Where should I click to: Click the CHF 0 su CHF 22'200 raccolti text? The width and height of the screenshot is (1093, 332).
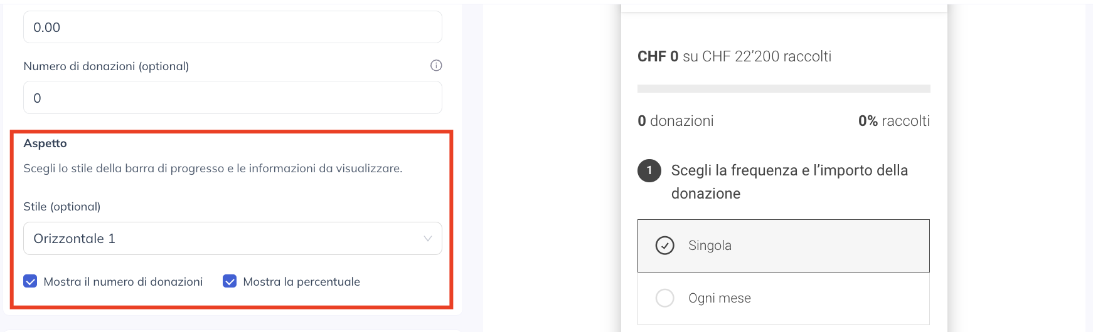point(734,56)
